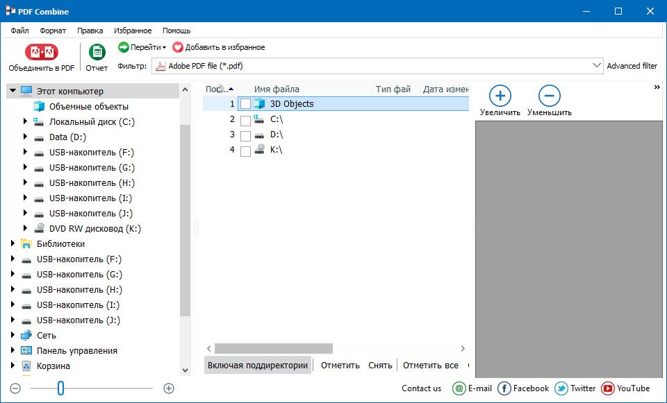667x403 pixels.
Task: Click the Zoom out (Уменьшить) minus icon
Action: (x=549, y=96)
